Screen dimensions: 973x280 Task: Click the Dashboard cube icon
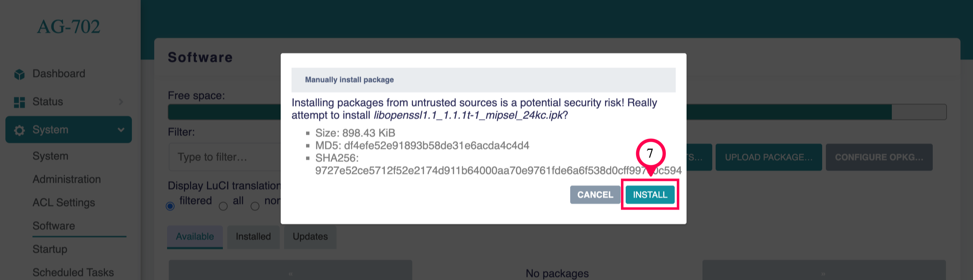tap(19, 74)
